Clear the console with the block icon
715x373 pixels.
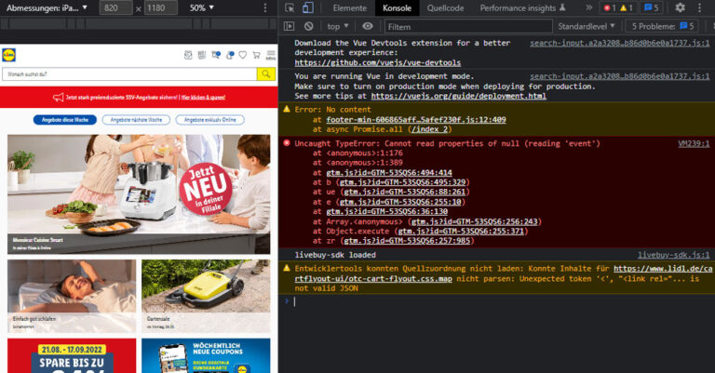pos(309,26)
